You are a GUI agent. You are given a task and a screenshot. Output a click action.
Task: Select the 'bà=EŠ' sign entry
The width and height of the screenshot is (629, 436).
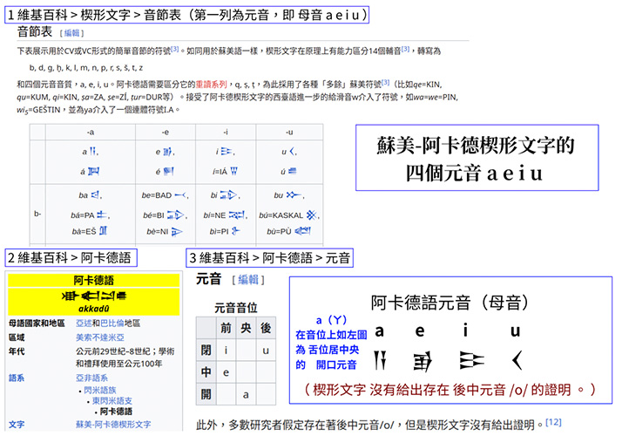(x=90, y=231)
